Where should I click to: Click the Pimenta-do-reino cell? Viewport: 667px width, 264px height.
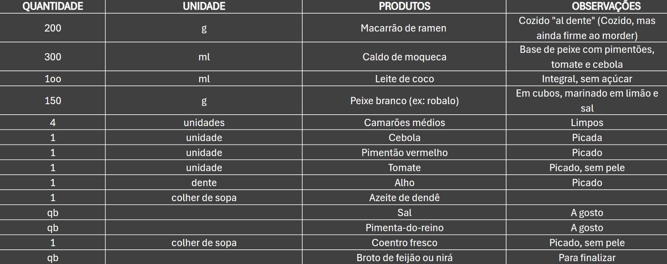click(404, 227)
